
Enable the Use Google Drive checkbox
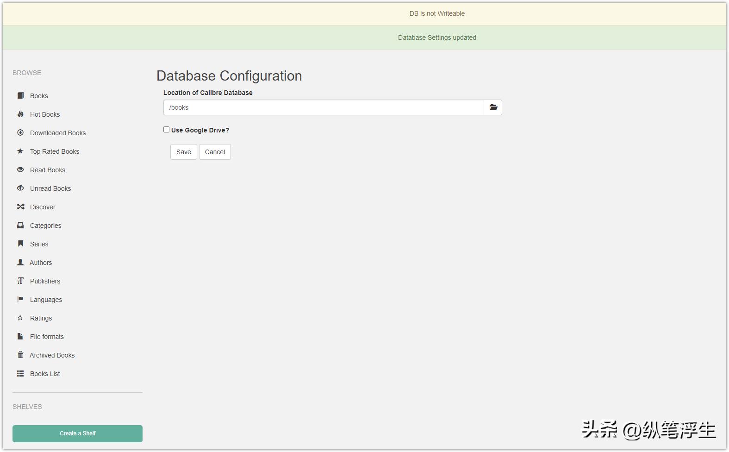pyautogui.click(x=166, y=130)
